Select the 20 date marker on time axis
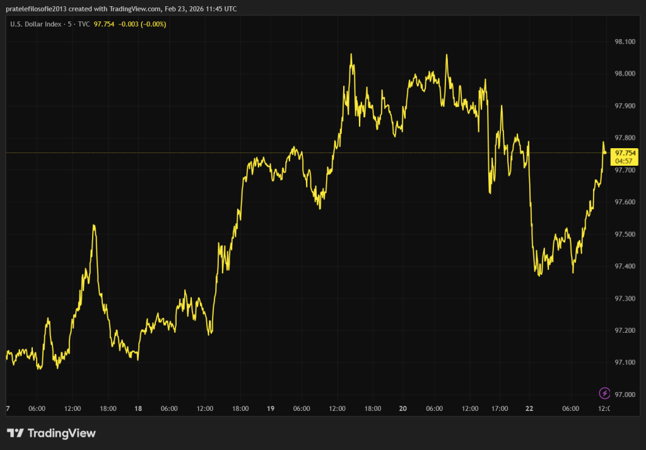This screenshot has height=450, width=646. [402, 408]
